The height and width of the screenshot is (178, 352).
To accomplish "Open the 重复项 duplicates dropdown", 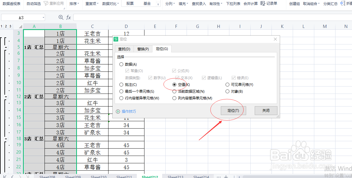I will pyautogui.click(x=92, y=4).
